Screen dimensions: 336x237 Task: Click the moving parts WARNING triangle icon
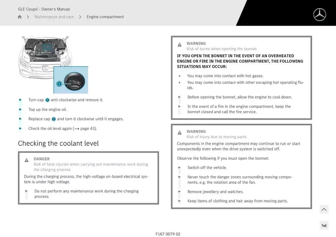point(180,133)
